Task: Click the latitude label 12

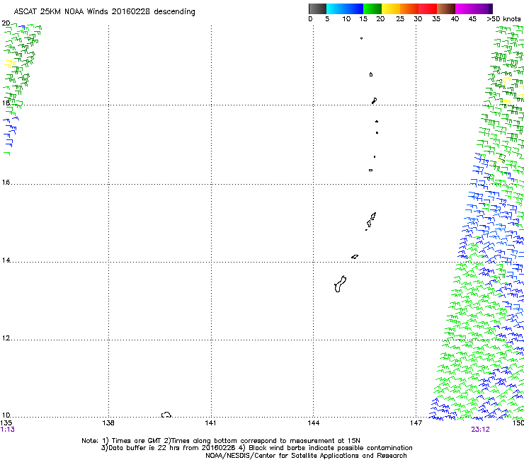Action: (x=6, y=338)
